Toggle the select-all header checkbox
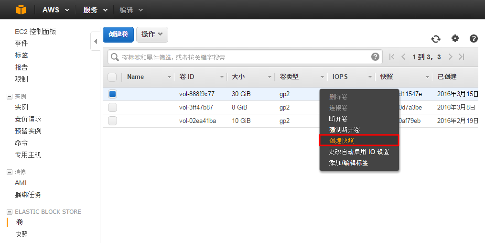 pos(112,77)
